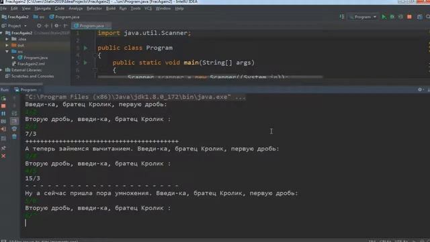Click the Print icon in Run console
430x242 pixels.
[14, 129]
